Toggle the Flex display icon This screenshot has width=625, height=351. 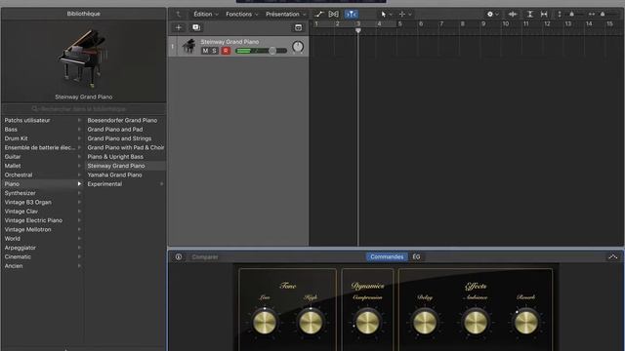click(x=334, y=15)
